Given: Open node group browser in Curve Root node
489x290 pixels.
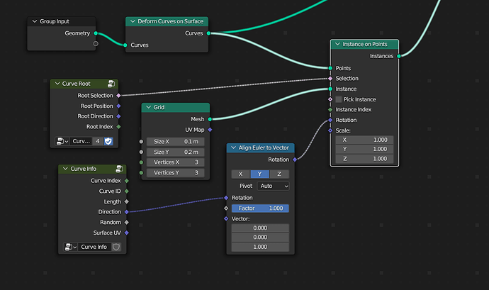Looking at the screenshot, I should click(x=62, y=141).
